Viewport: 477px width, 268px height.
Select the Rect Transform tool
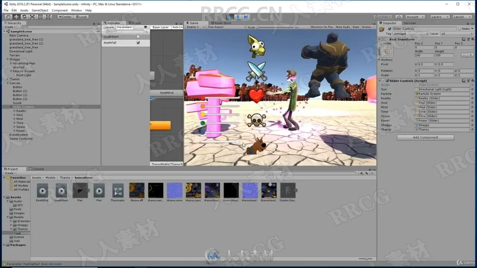(40, 17)
